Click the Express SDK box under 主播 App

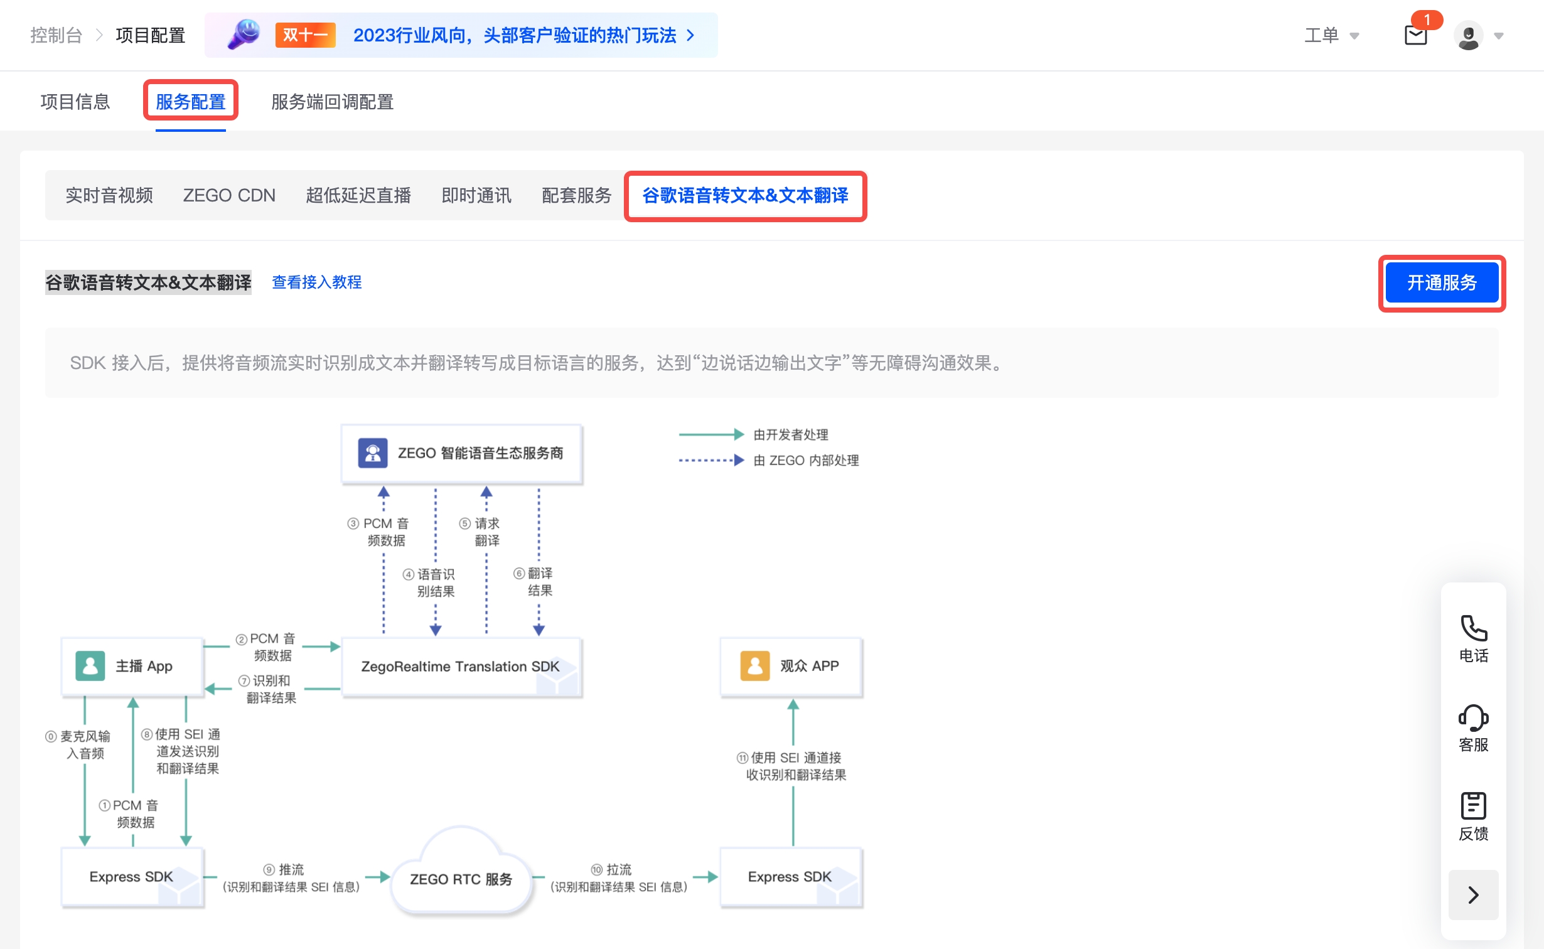[x=132, y=876]
